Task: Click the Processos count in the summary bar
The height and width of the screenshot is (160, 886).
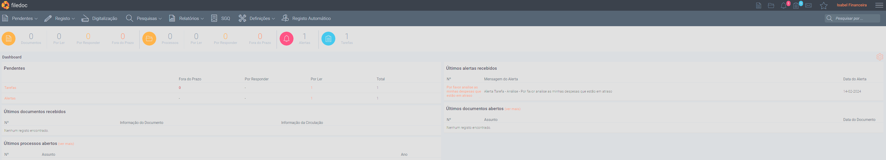Action: 170,36
